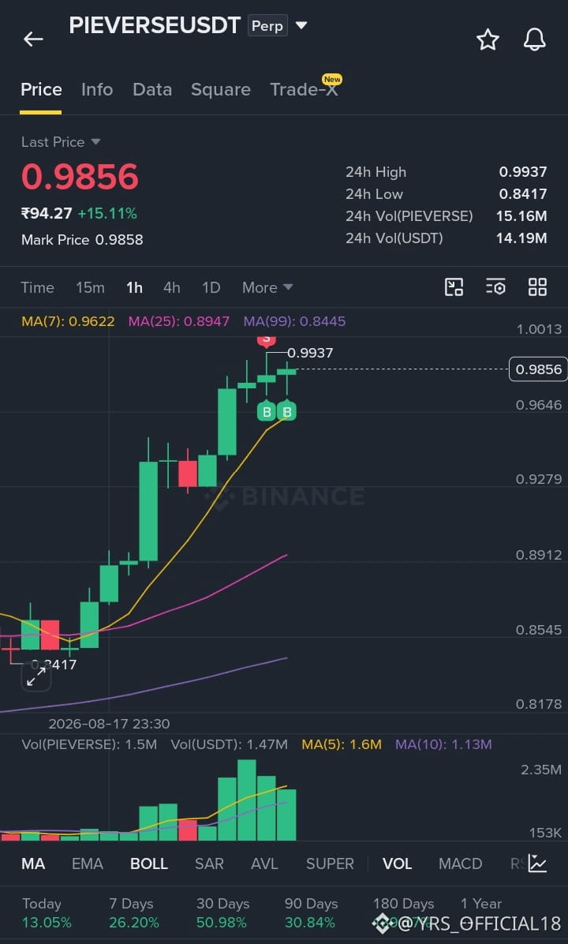
Task: Switch to the Square tab
Action: 221,90
